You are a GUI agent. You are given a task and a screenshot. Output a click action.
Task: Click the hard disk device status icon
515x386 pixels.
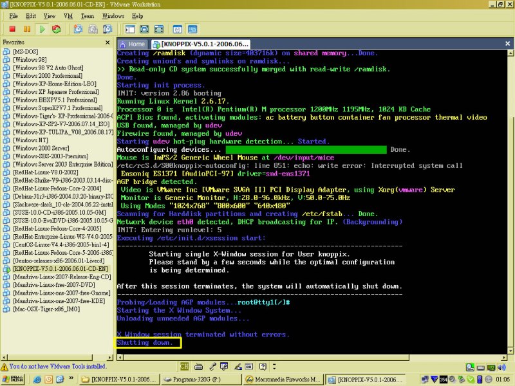point(481,367)
